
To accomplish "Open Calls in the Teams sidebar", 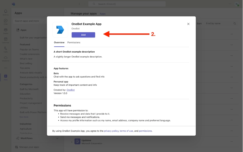I will pos(6,50).
